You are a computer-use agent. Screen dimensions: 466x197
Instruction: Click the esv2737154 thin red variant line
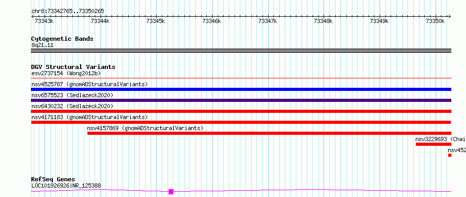(241, 78)
